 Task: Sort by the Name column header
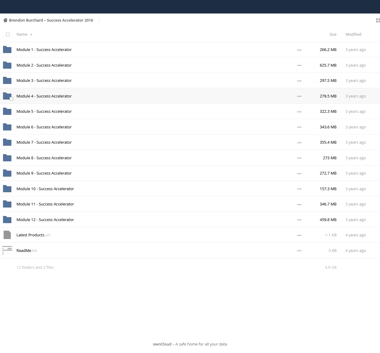22,34
